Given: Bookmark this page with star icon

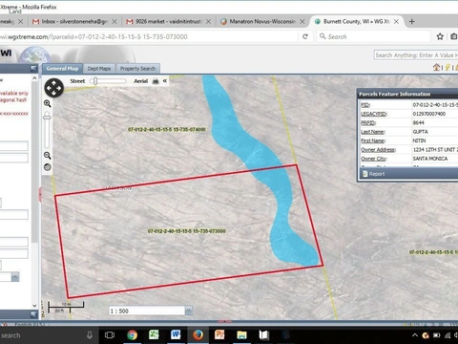Looking at the screenshot, I should tap(440, 36).
